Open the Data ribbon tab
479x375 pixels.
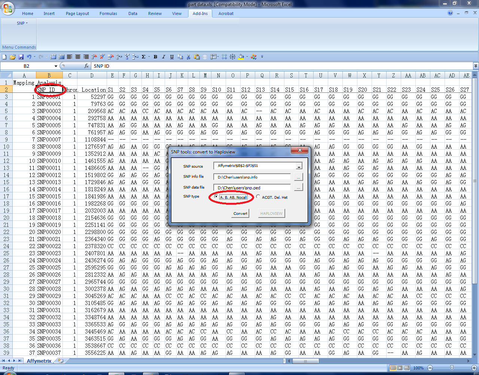pyautogui.click(x=133, y=13)
